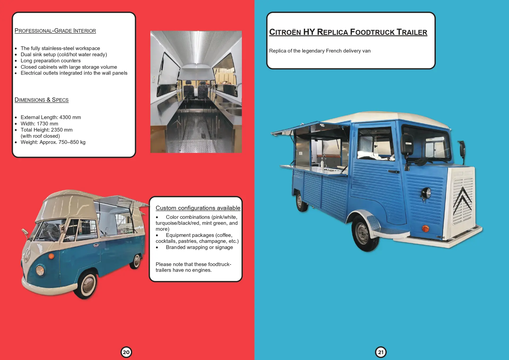
Task: Click the stainless-steel interior photo
Action: coord(196,92)
